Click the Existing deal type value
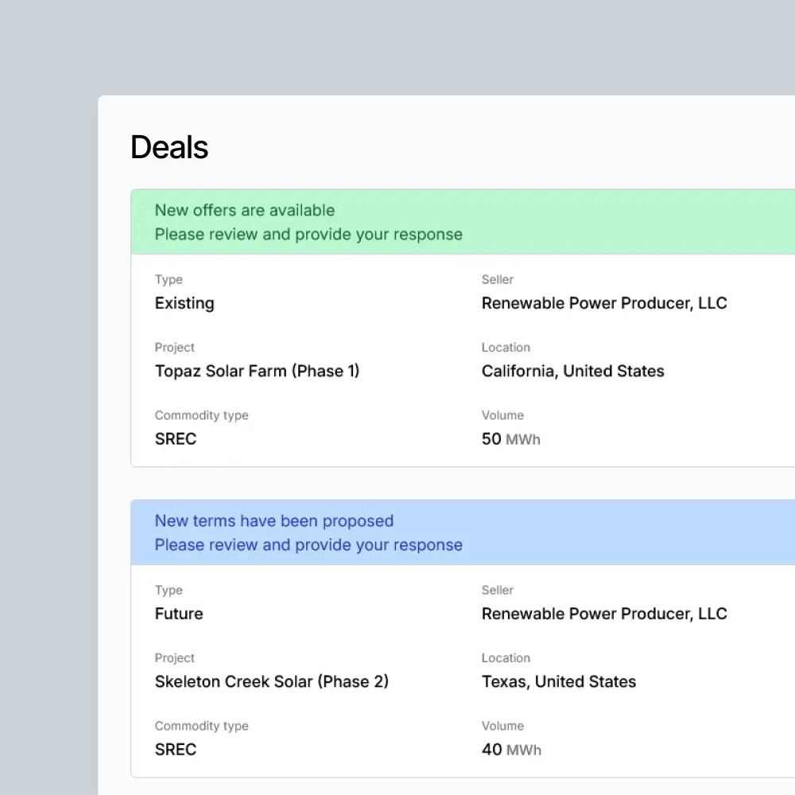Image resolution: width=795 pixels, height=795 pixels. pos(184,304)
